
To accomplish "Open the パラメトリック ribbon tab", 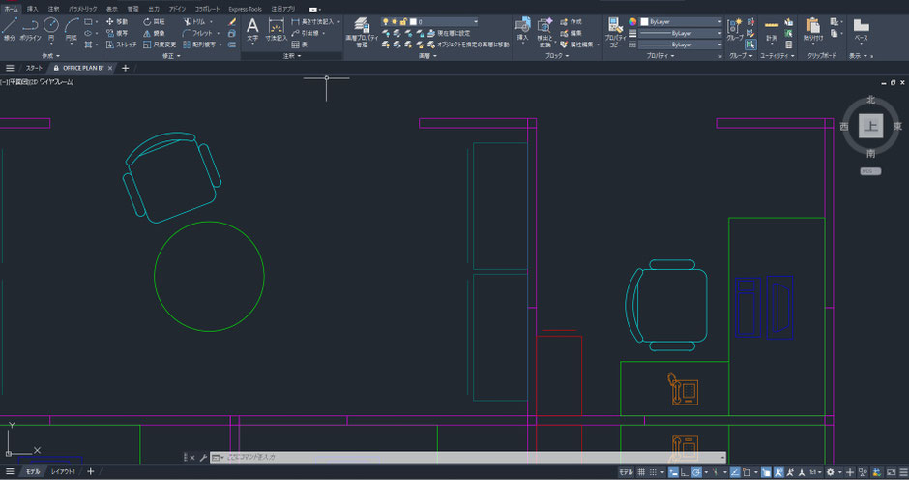I will pos(83,9).
